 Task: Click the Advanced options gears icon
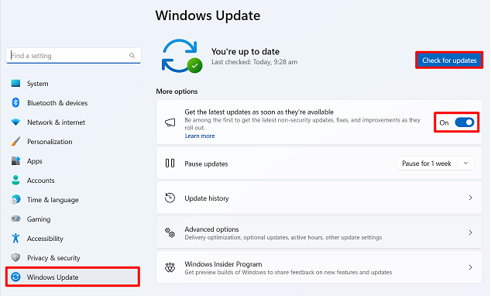tap(170, 232)
